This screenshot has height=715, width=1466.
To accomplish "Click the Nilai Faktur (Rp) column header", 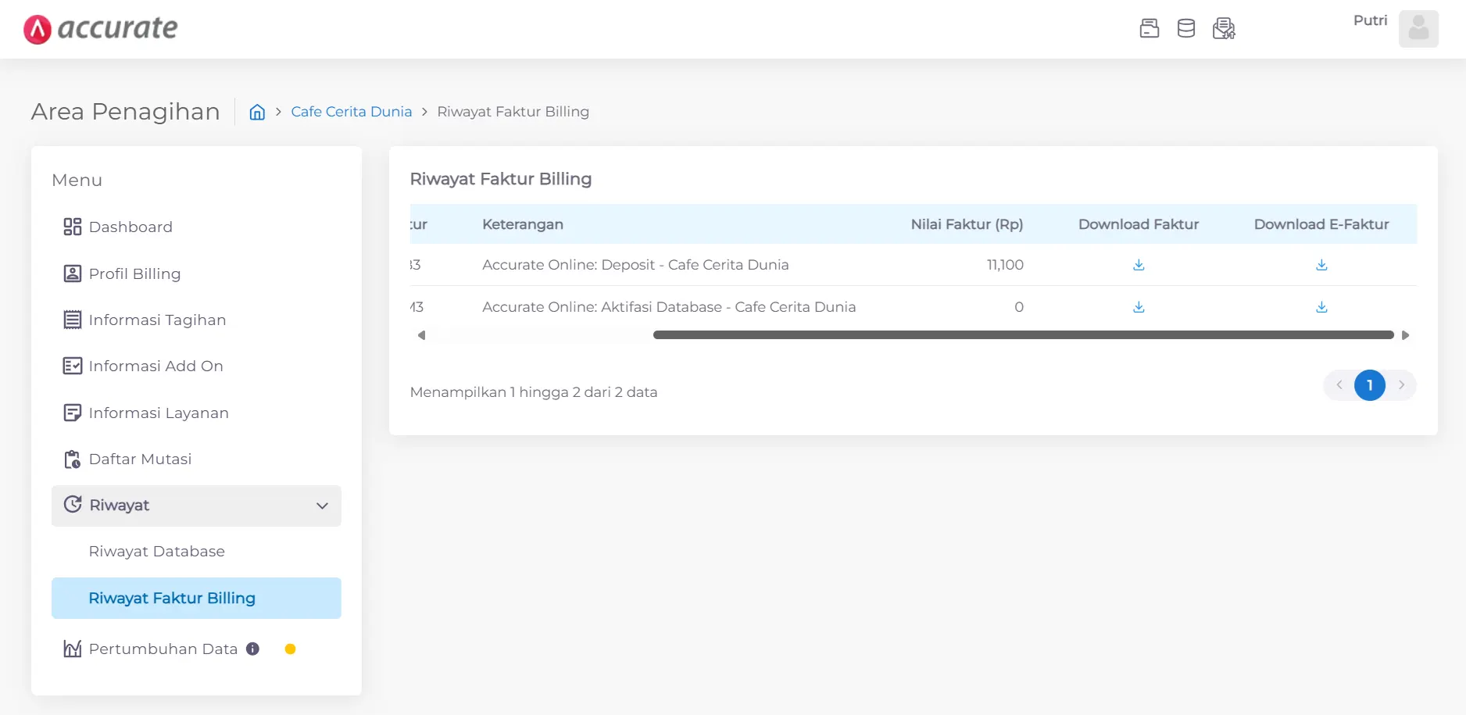I will click(967, 224).
